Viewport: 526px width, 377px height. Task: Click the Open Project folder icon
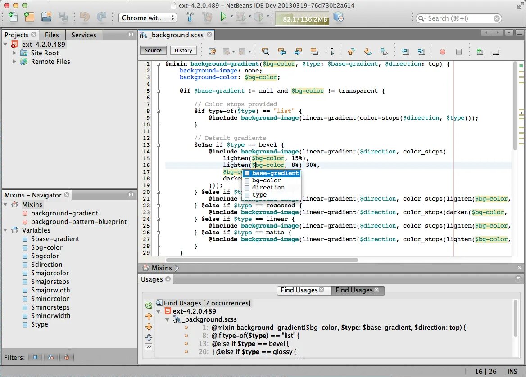(x=46, y=17)
